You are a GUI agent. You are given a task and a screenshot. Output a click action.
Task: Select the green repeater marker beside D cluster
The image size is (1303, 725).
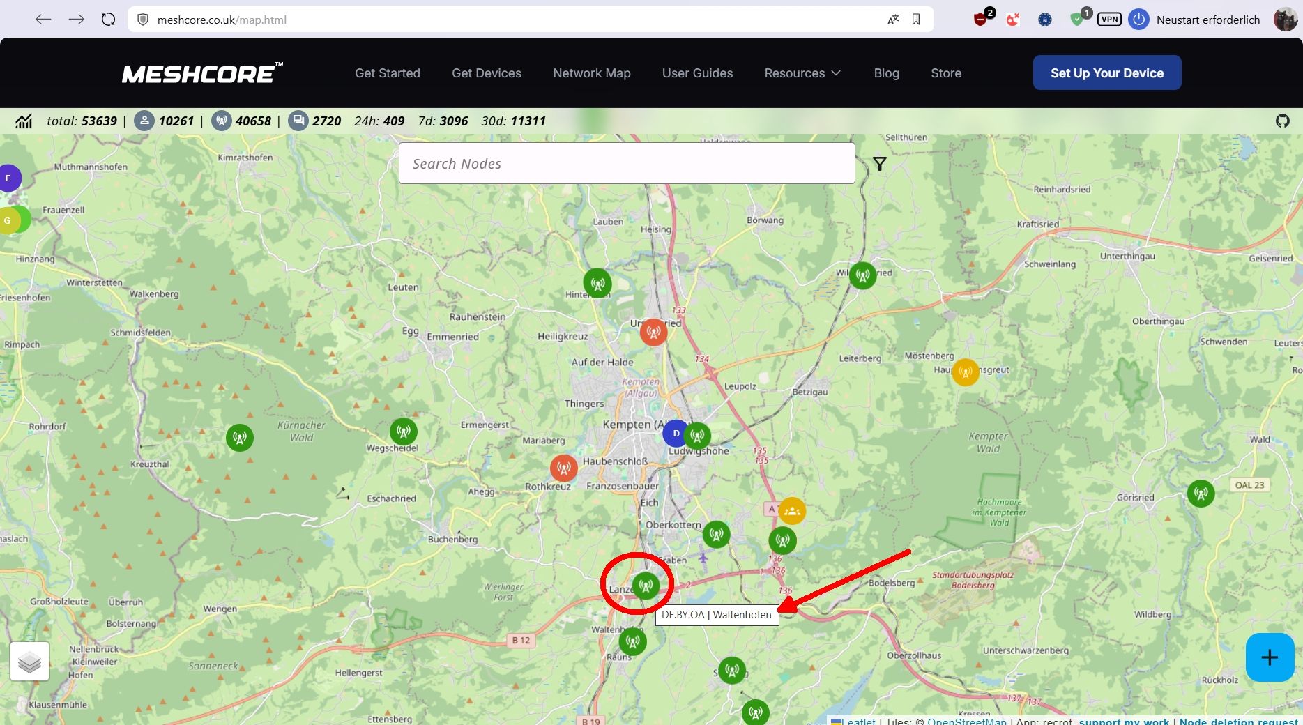point(697,436)
